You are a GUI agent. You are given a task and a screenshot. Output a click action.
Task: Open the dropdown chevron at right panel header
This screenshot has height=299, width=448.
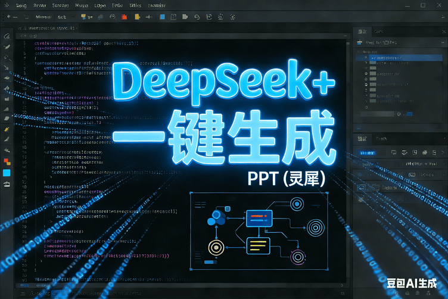pos(443,42)
